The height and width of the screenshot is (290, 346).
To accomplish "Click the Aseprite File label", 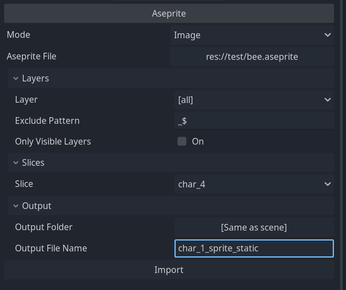I will tap(32, 56).
